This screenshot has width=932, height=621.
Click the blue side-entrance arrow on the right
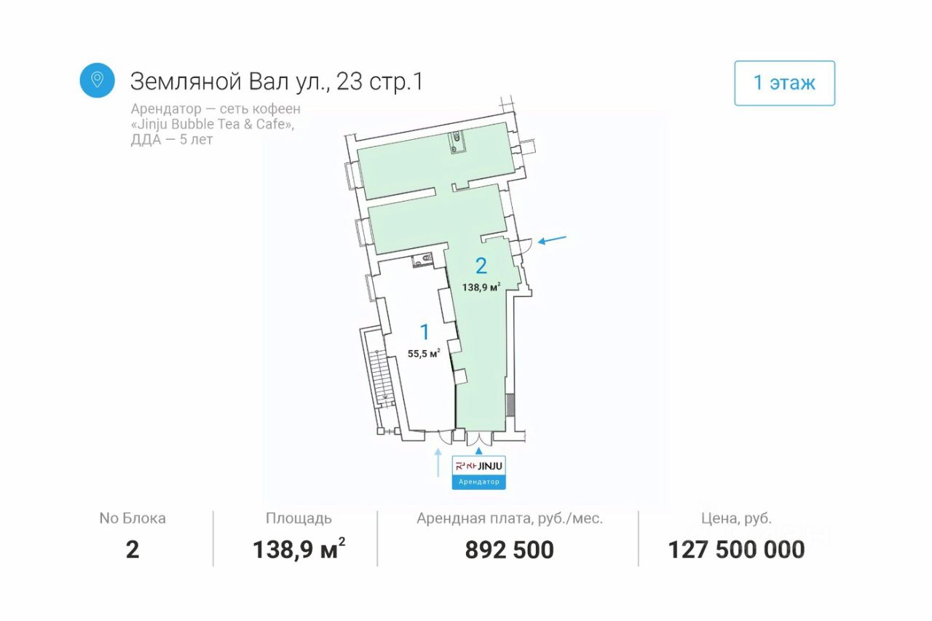(550, 240)
